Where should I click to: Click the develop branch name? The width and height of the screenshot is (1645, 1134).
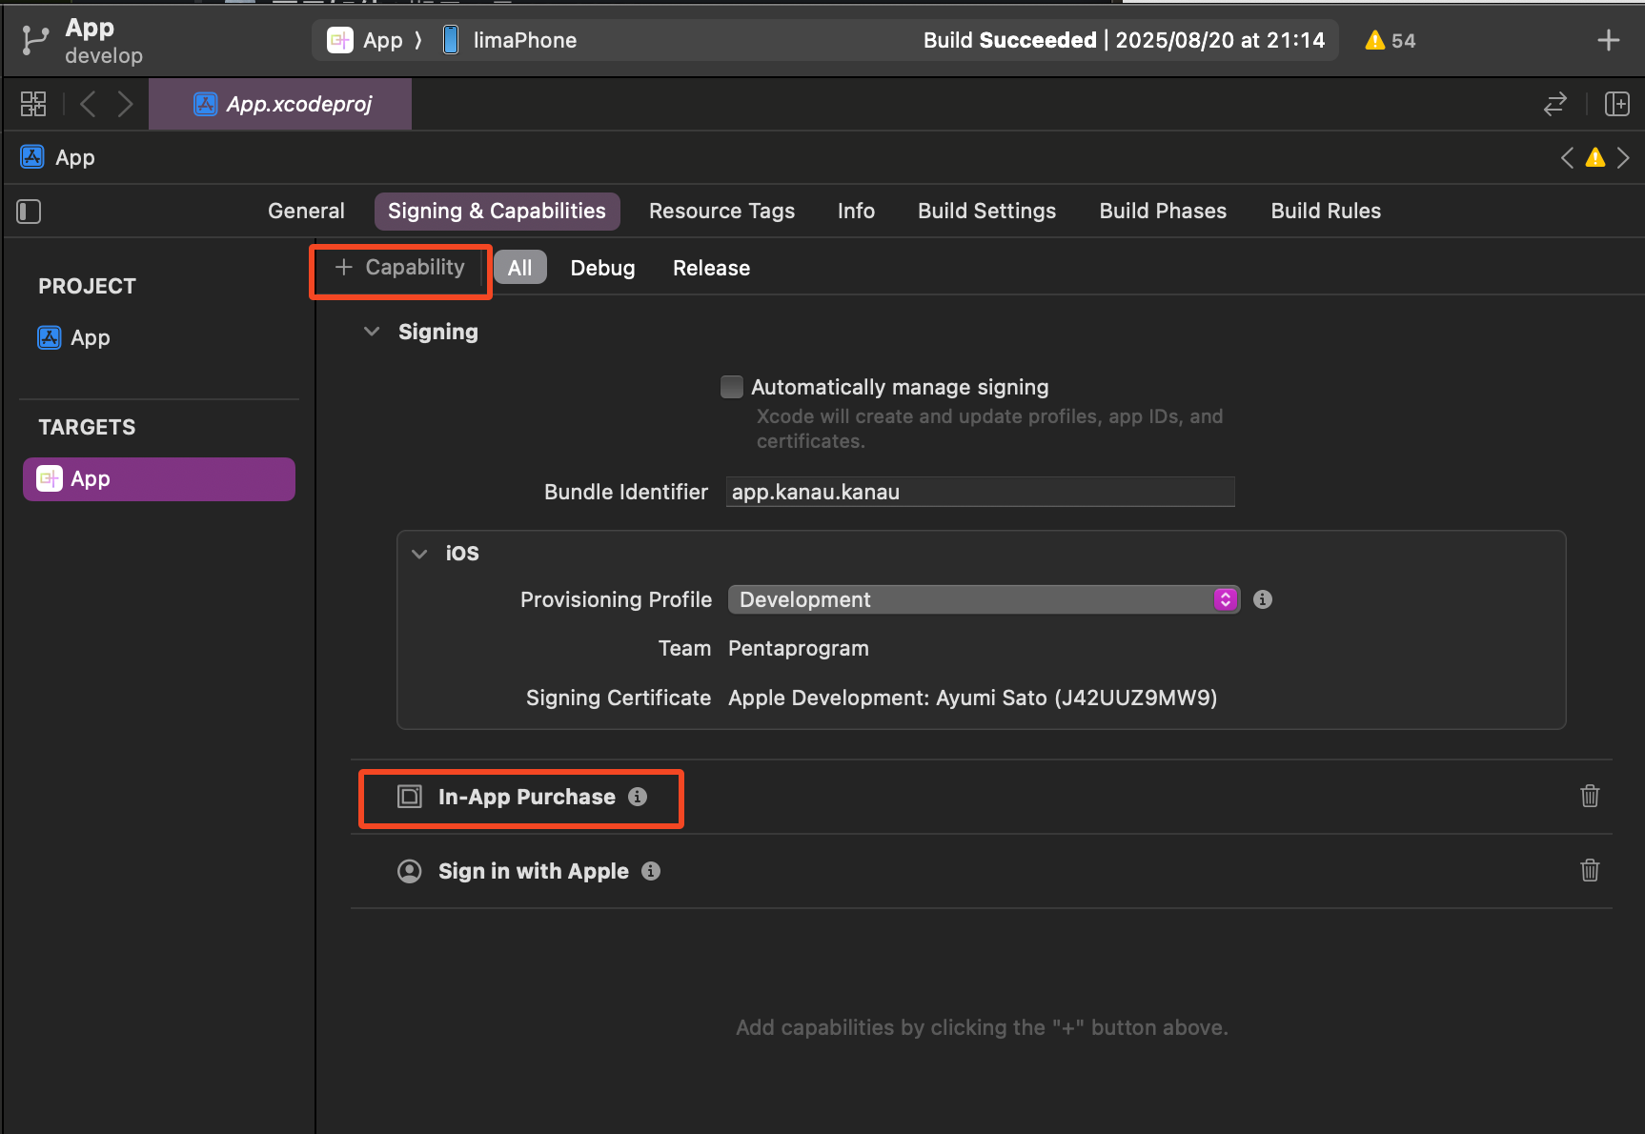coord(104,55)
